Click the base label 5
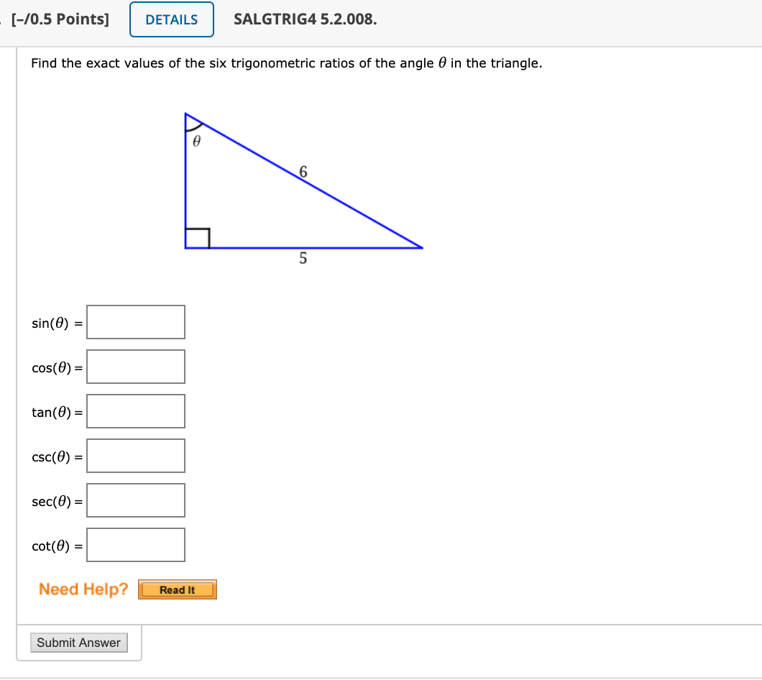The height and width of the screenshot is (680, 762). [303, 259]
